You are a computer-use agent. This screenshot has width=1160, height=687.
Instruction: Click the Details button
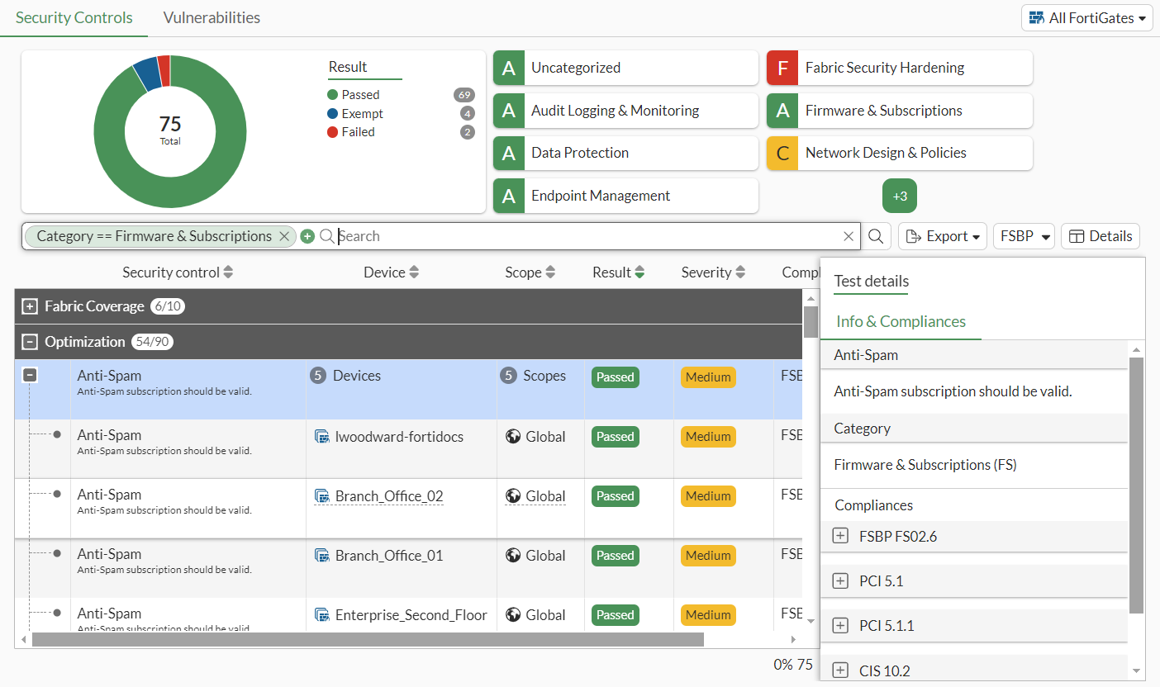pos(1100,236)
